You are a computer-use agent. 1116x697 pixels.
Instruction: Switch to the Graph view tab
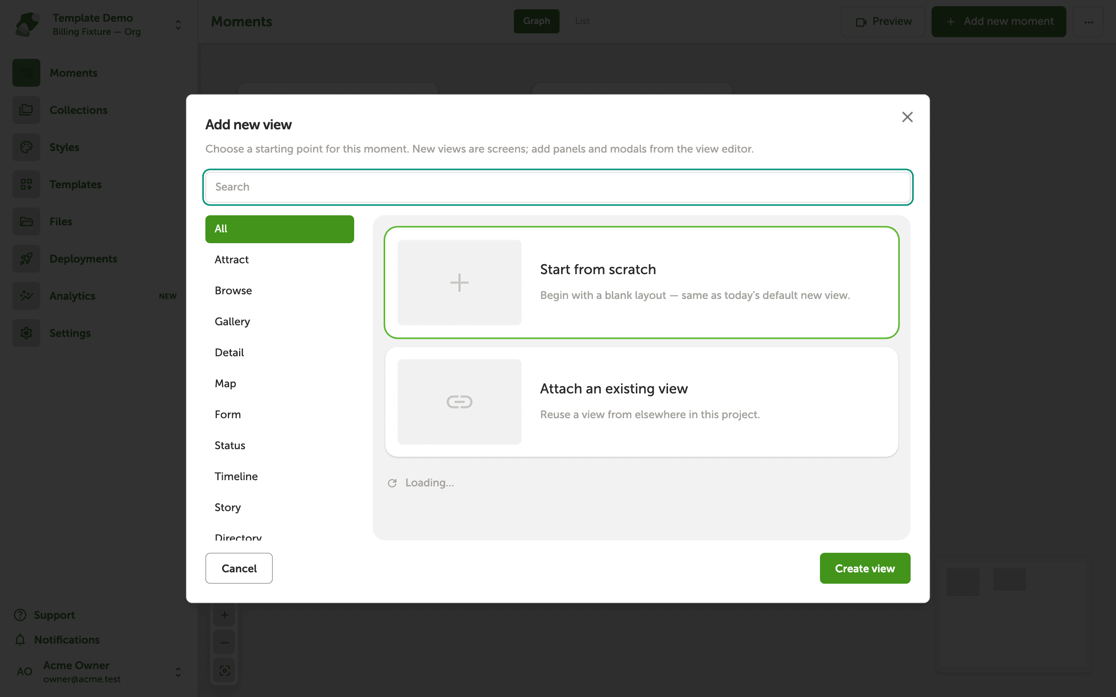coord(536,21)
